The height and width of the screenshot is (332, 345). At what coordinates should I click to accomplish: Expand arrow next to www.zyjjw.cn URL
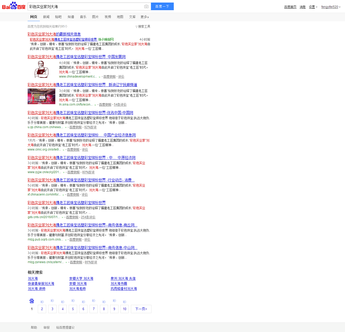[64, 172]
